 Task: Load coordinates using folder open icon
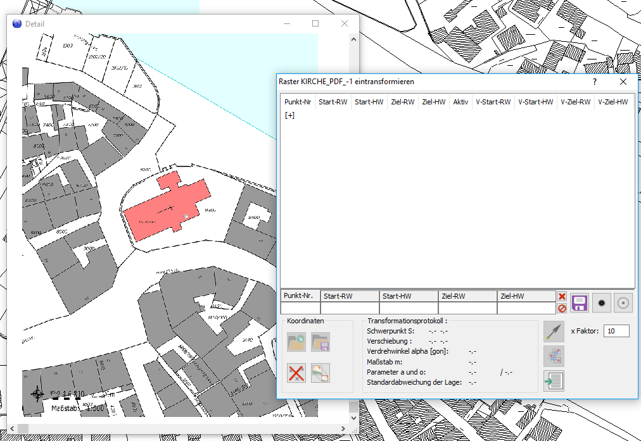(x=296, y=342)
